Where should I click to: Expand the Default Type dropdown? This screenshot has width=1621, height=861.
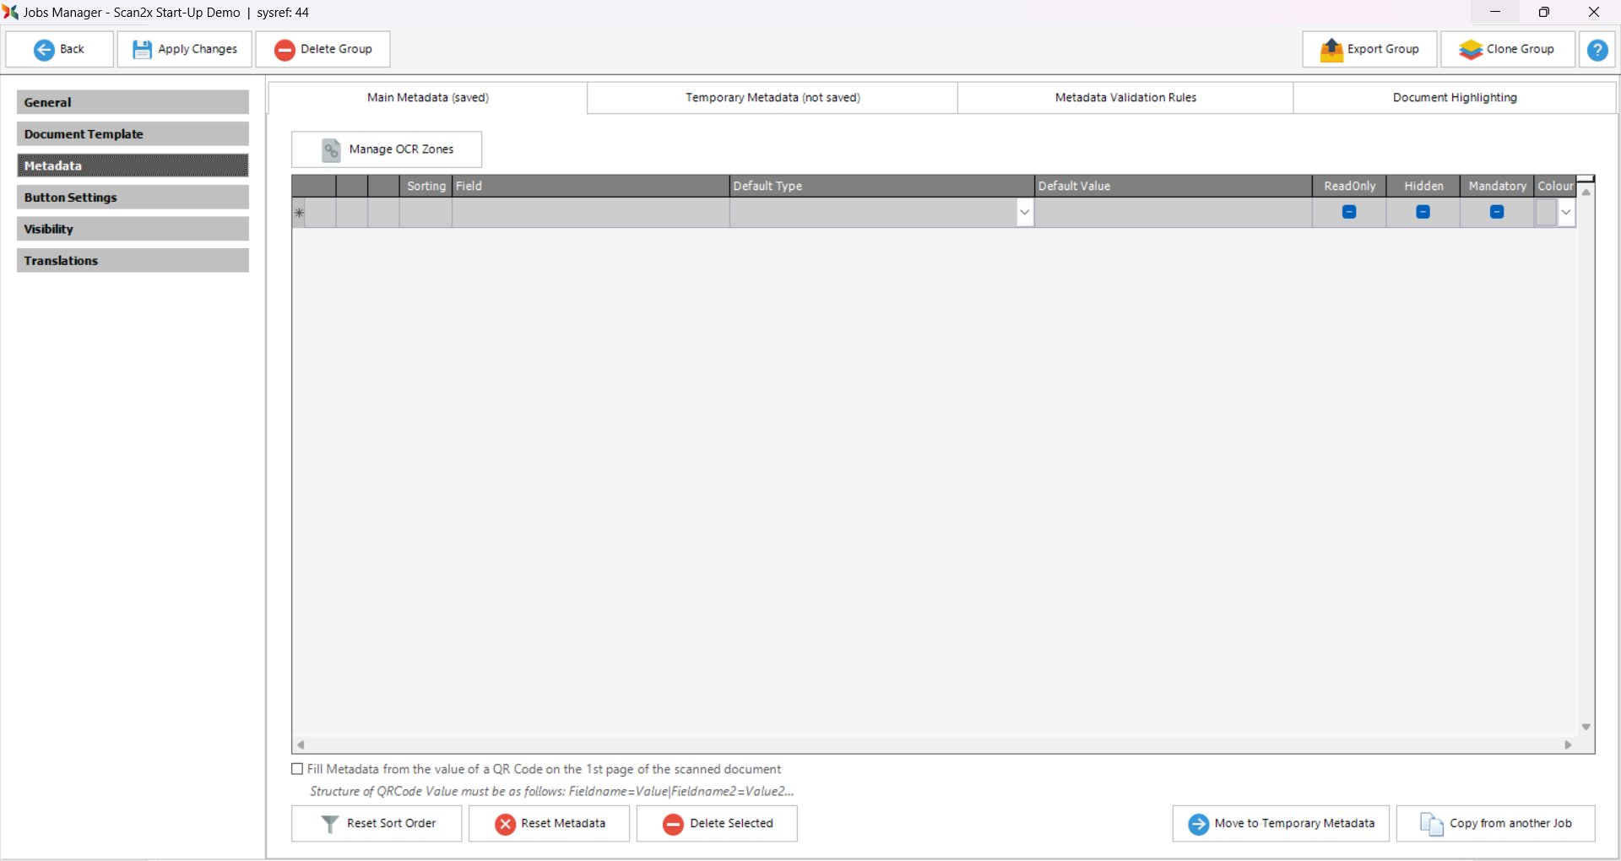1024,213
